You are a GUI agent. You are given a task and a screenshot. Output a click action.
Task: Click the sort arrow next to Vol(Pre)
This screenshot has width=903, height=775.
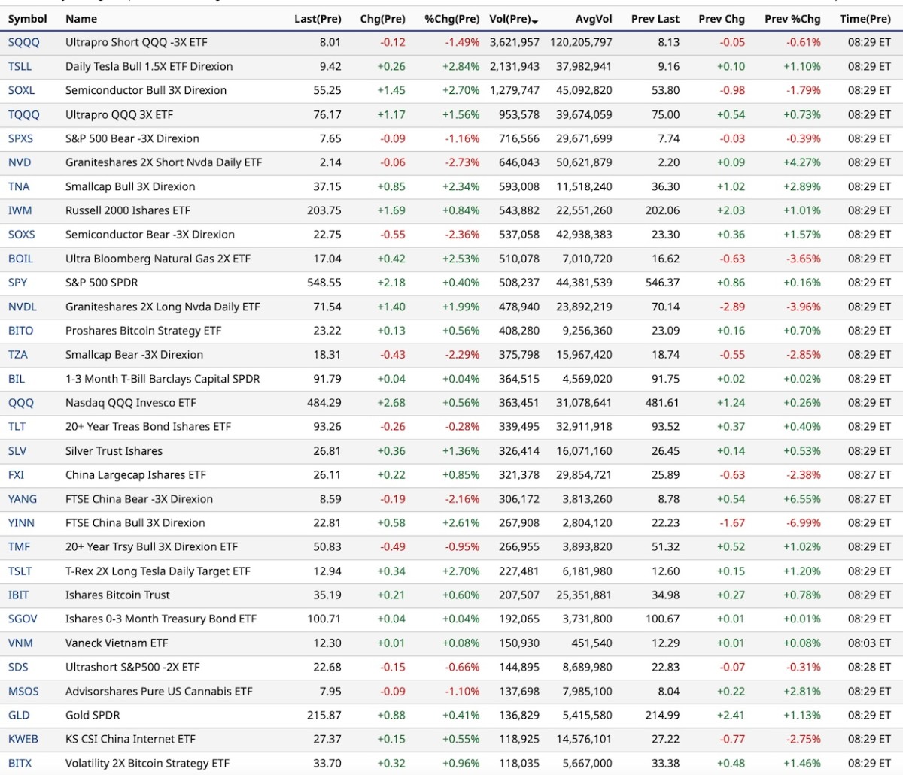click(x=534, y=20)
